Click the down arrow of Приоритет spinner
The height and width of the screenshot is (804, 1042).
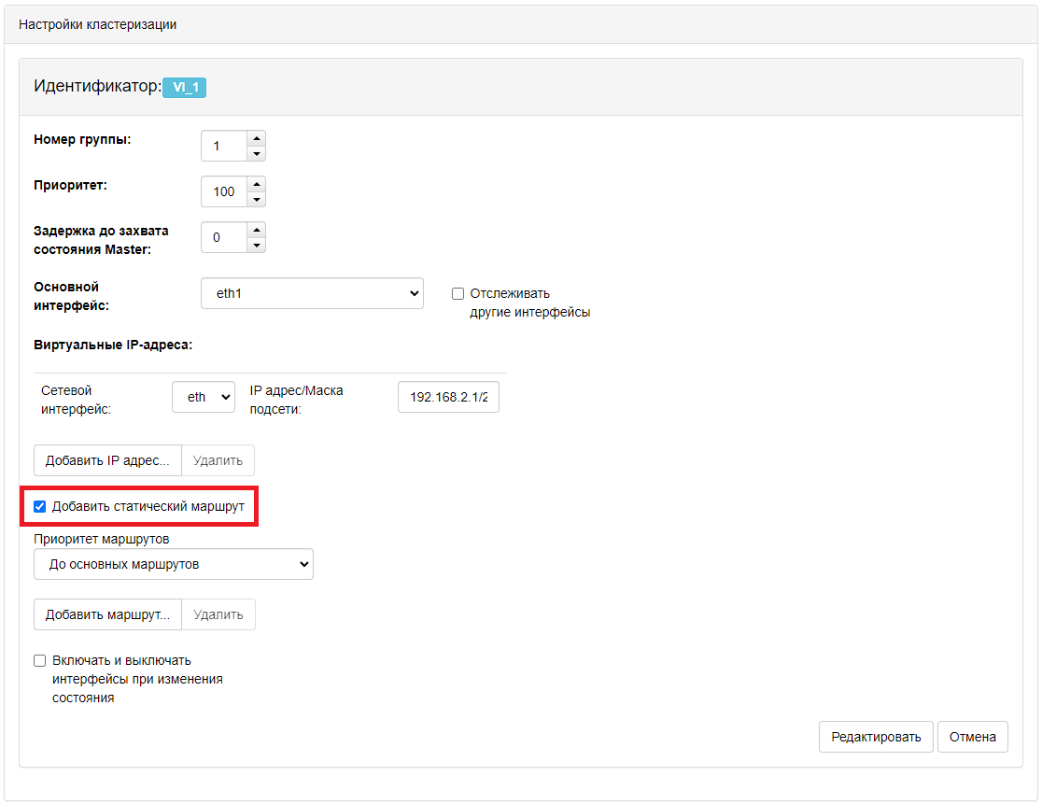click(x=257, y=200)
